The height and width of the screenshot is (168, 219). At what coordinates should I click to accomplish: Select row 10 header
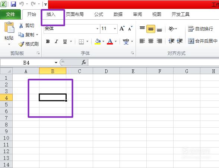(x=6, y=138)
